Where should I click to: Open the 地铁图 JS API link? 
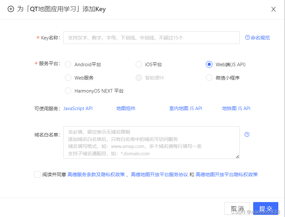click(x=236, y=108)
